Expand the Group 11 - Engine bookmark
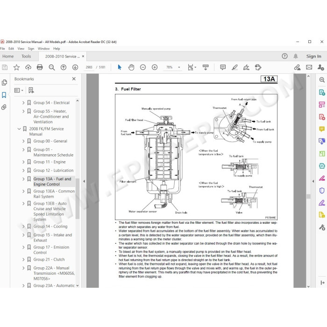The image size is (327, 327). (23, 162)
